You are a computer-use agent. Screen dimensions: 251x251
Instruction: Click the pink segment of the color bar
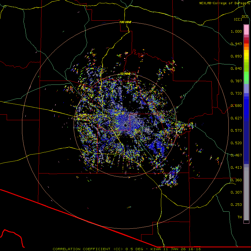[x=246, y=30]
